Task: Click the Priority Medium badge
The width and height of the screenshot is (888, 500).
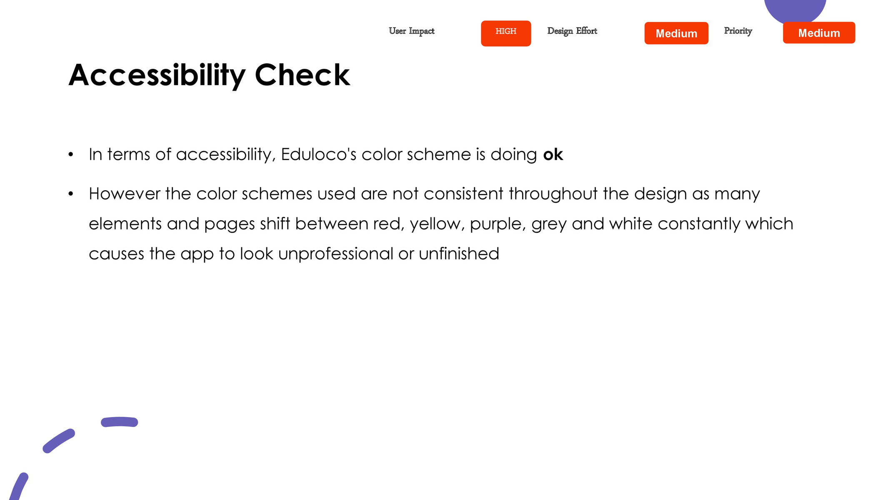Action: click(819, 33)
